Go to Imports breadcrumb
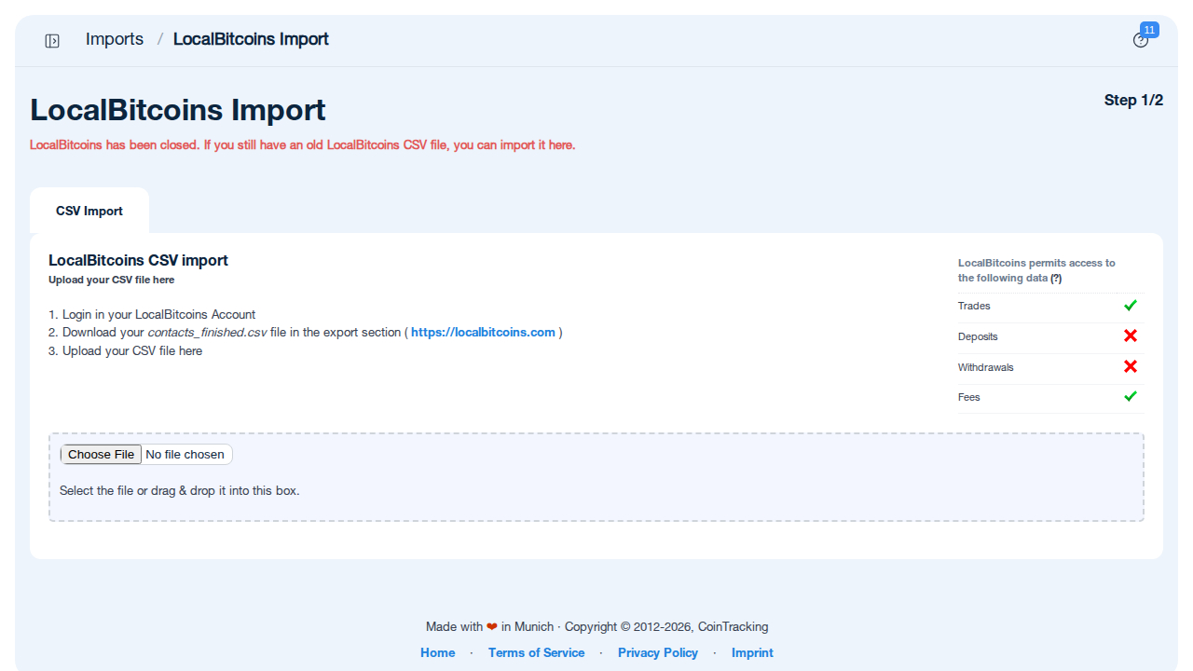 [115, 39]
